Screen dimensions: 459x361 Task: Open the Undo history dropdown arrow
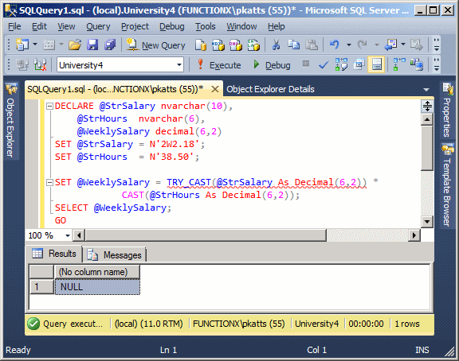click(x=349, y=45)
